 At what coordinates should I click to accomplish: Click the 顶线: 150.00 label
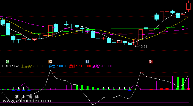(x=80, y=66)
